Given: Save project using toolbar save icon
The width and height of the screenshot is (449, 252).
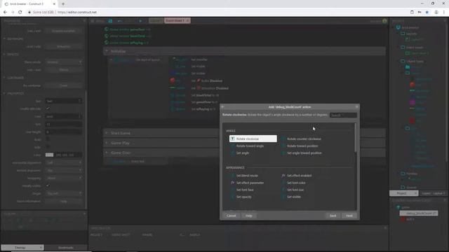Looking at the screenshot, I should click(x=110, y=21).
